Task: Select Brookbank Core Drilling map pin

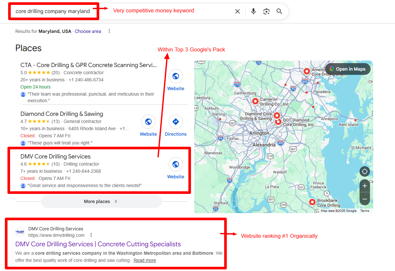Action: pos(312,202)
